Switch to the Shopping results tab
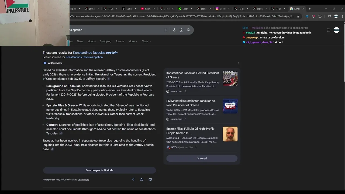 click(x=105, y=41)
